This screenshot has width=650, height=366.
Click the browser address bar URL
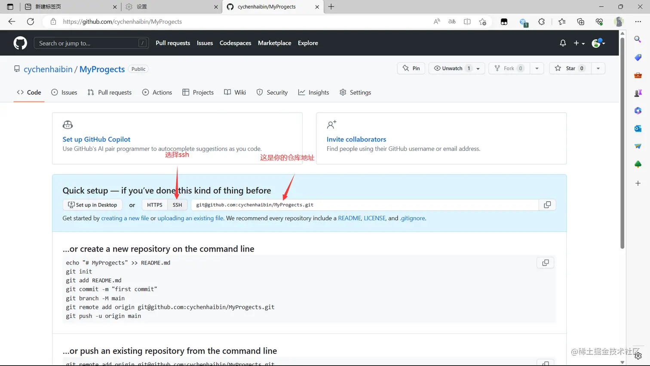(123, 22)
